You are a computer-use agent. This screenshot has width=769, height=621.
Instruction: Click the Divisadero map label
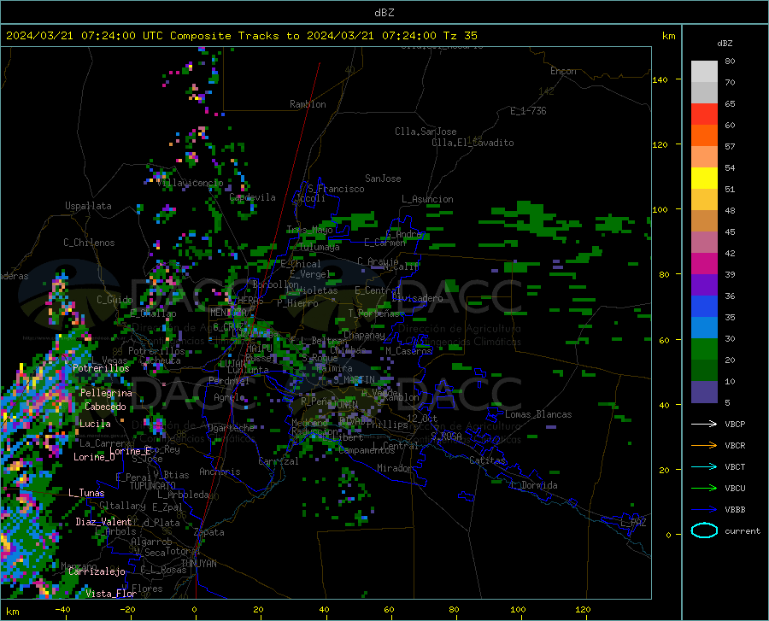coord(417,298)
